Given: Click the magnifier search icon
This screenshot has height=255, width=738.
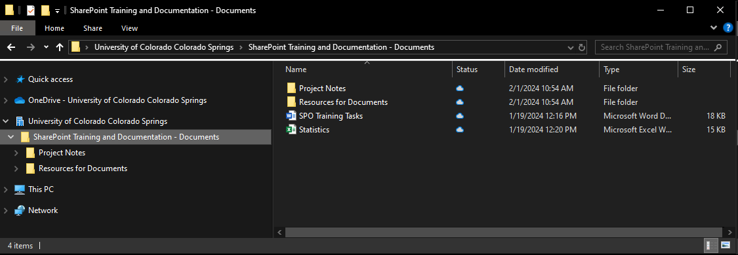Looking at the screenshot, I should point(718,47).
